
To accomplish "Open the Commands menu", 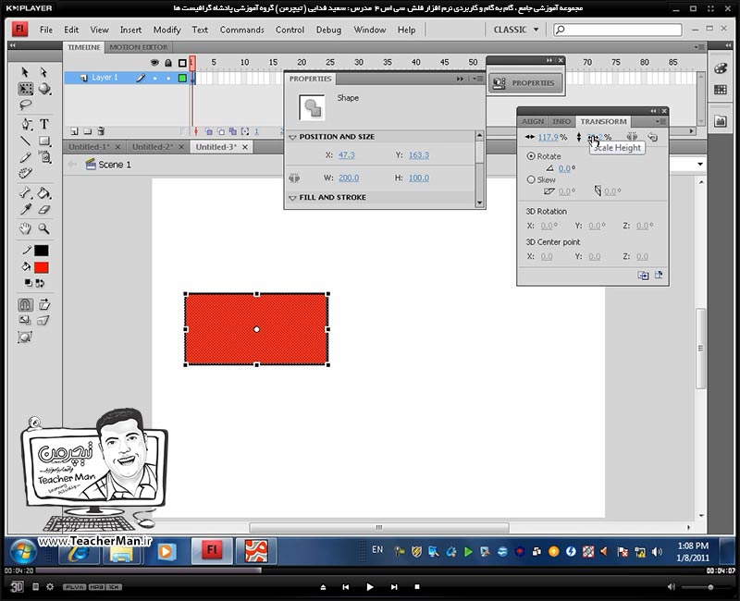I will (x=242, y=30).
